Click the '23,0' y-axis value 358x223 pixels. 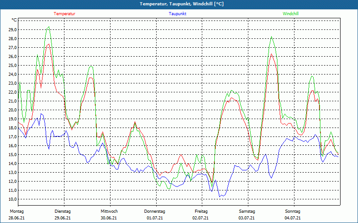coord(13,83)
